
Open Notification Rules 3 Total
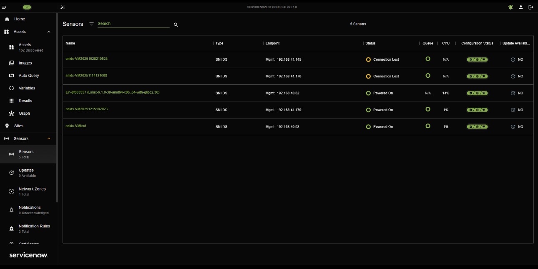(x=28, y=229)
